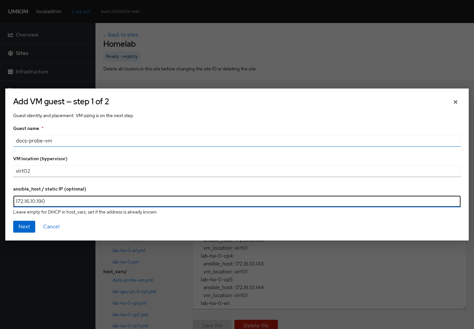Click the Delete file button
This screenshot has width=474, height=329.
[256, 325]
